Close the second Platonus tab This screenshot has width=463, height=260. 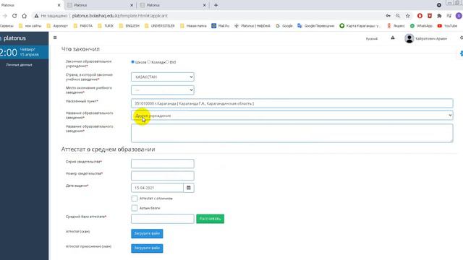coord(132,5)
